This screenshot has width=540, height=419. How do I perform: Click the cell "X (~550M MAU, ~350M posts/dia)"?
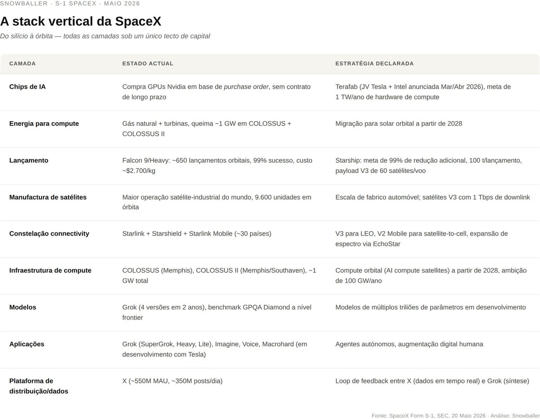172,381
